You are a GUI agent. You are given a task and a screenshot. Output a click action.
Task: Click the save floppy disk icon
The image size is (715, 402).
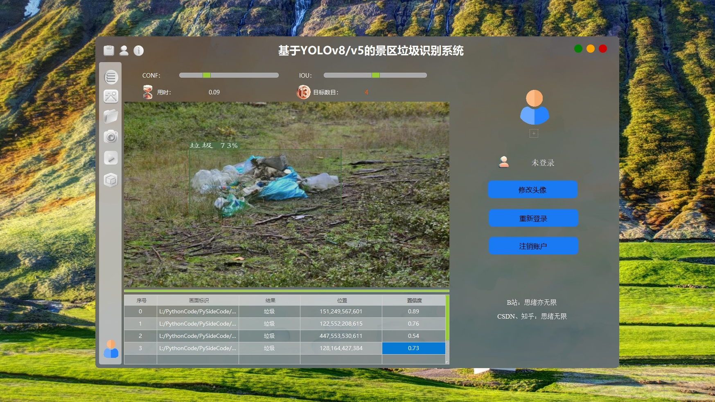point(109,51)
